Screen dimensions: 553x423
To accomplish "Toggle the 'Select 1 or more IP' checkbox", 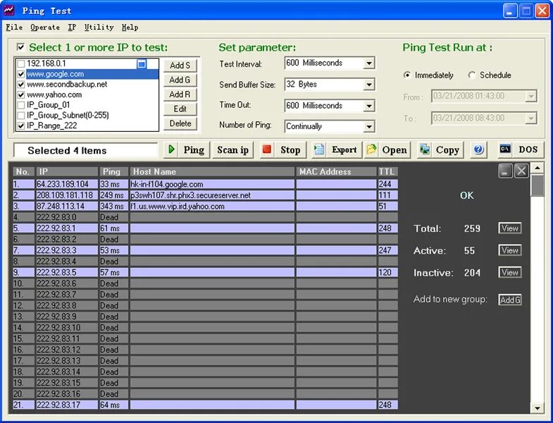I will (21, 47).
